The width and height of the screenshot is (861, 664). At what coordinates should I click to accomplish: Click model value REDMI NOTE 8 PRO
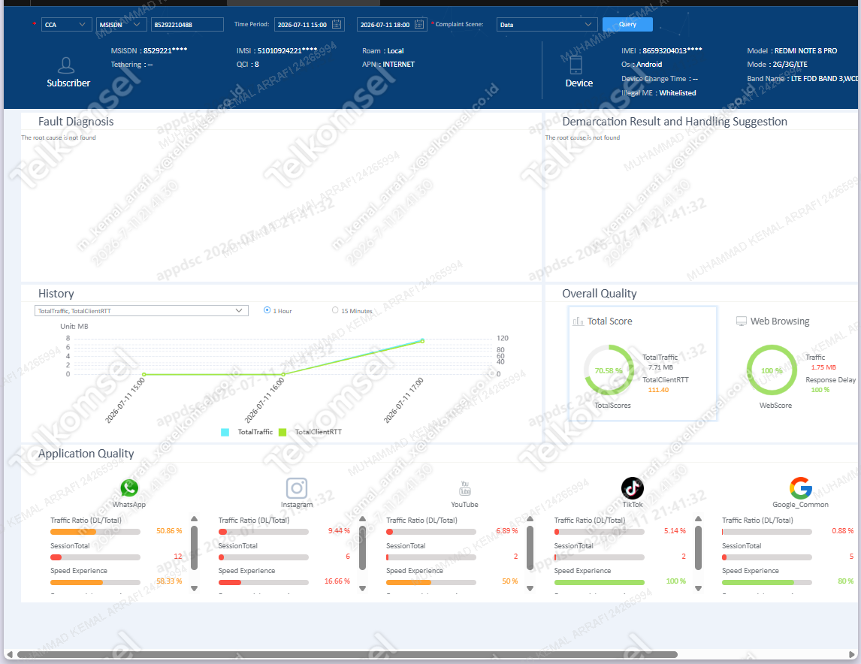805,50
